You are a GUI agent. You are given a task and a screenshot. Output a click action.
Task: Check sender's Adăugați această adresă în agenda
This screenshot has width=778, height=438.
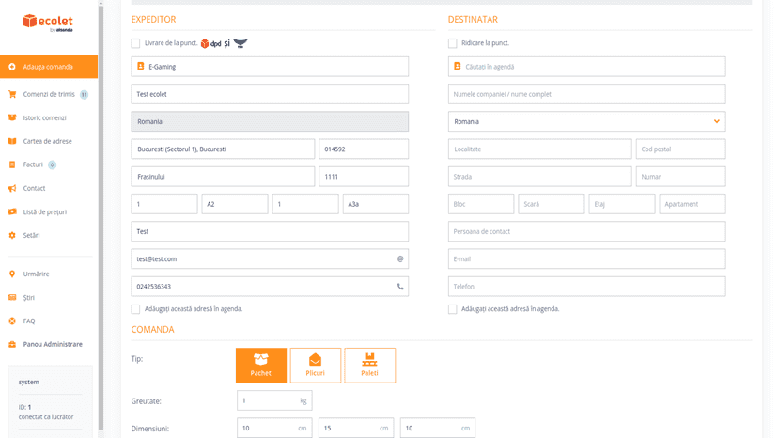tap(135, 309)
